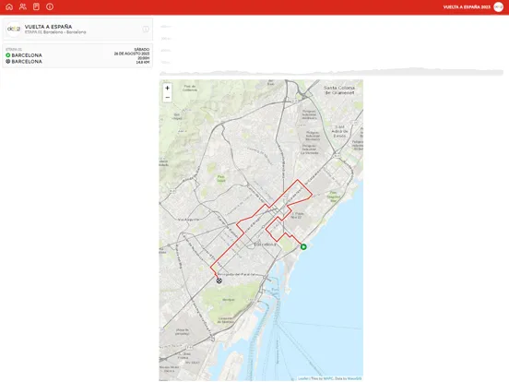Click the green start marker on the map

(303, 247)
